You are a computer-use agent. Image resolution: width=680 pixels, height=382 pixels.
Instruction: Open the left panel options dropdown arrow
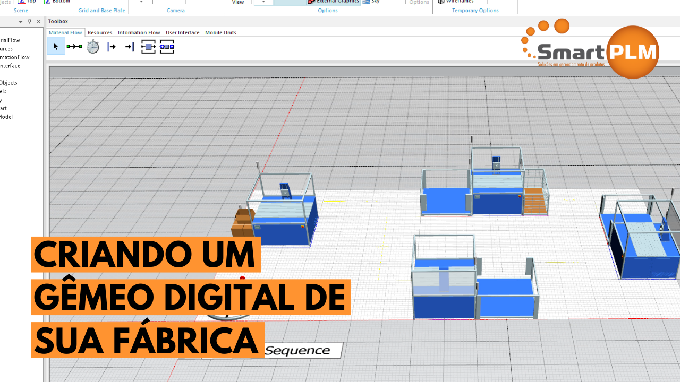pyautogui.click(x=21, y=22)
